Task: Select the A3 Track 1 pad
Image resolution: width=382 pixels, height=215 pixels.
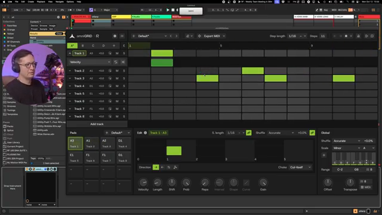Action: 75,143
